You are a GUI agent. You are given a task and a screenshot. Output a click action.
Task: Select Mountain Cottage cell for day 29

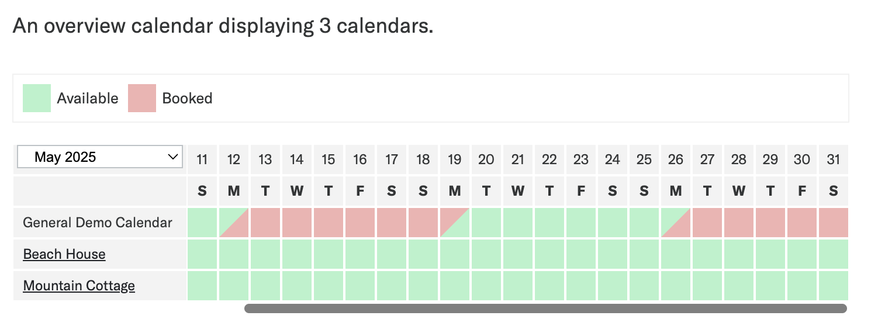point(770,286)
